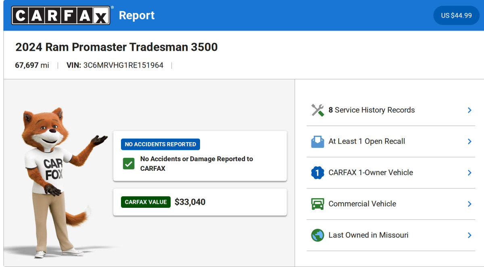Select the globe icon beside Last Owned
484x267 pixels.
[317, 235]
